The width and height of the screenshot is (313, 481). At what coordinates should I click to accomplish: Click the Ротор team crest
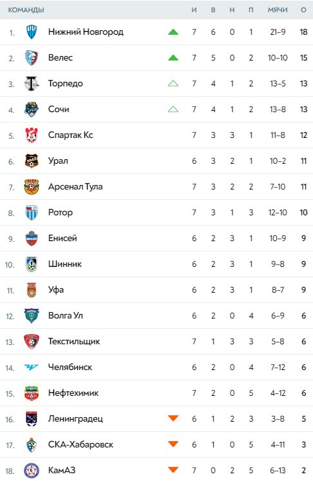[x=32, y=212]
